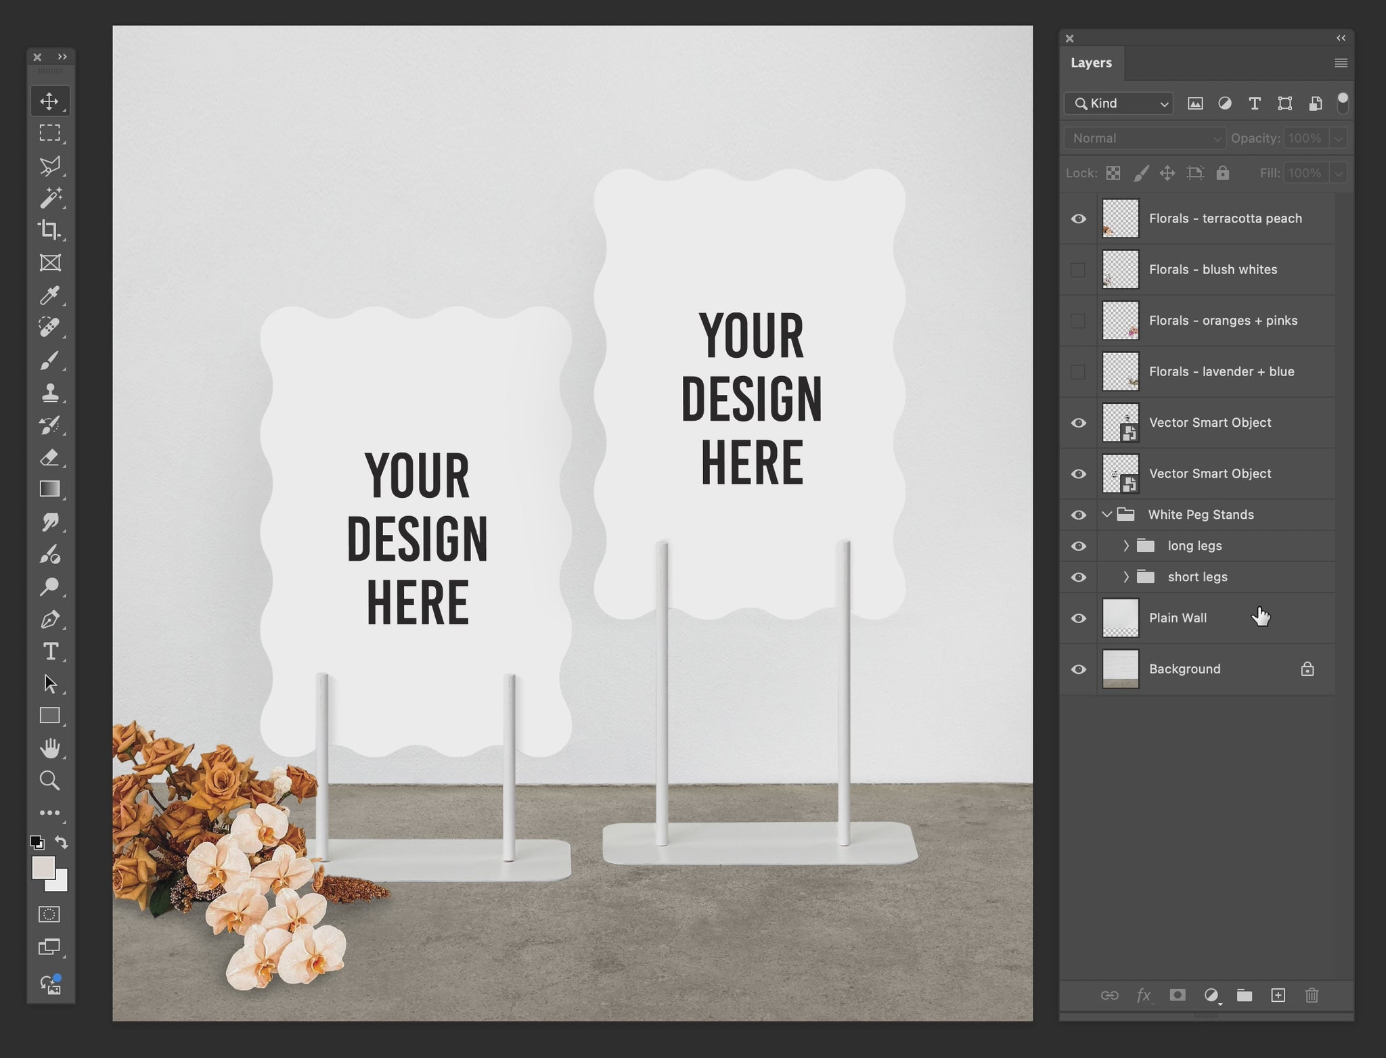Screen dimensions: 1386x1058
Task: Show the Florals - blush whites layer
Action: click(1078, 270)
